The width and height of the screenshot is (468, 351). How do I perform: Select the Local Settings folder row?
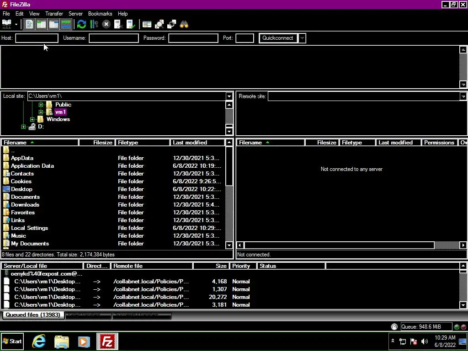[x=113, y=228]
